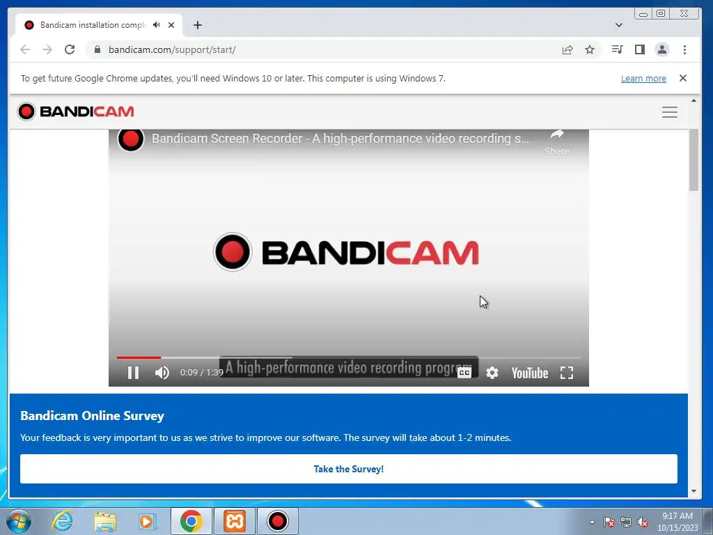Open the system tray volume icon
713x535 pixels.
(x=643, y=522)
